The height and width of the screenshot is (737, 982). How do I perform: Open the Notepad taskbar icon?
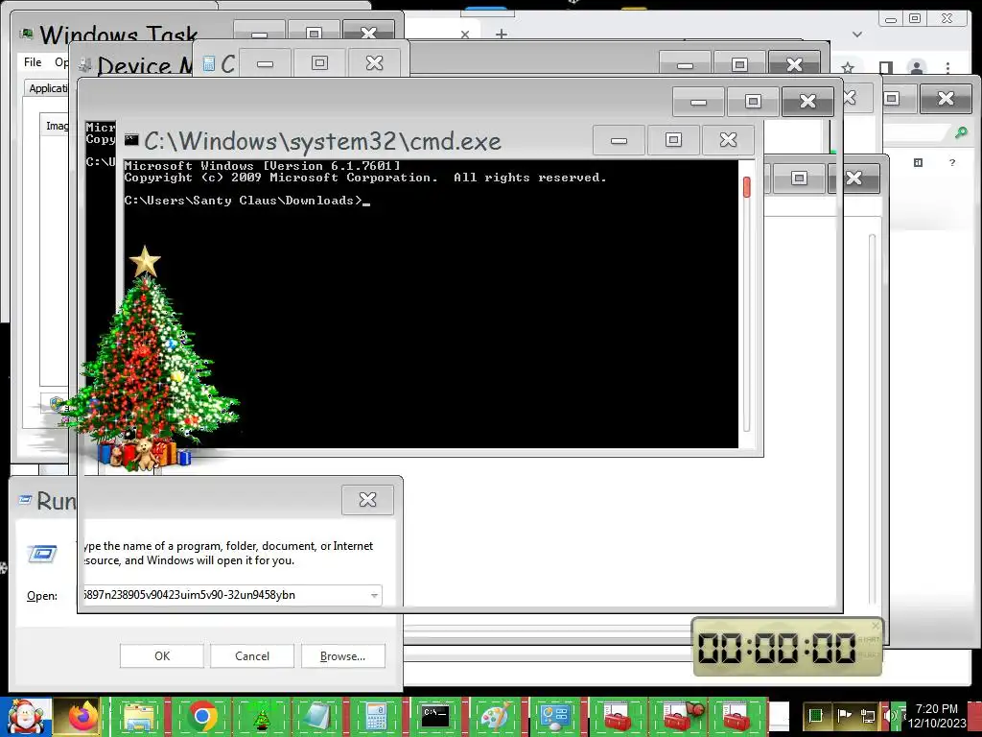coord(316,717)
